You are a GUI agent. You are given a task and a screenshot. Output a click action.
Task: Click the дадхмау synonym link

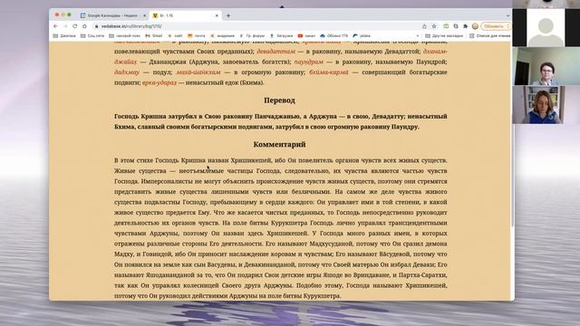point(127,72)
